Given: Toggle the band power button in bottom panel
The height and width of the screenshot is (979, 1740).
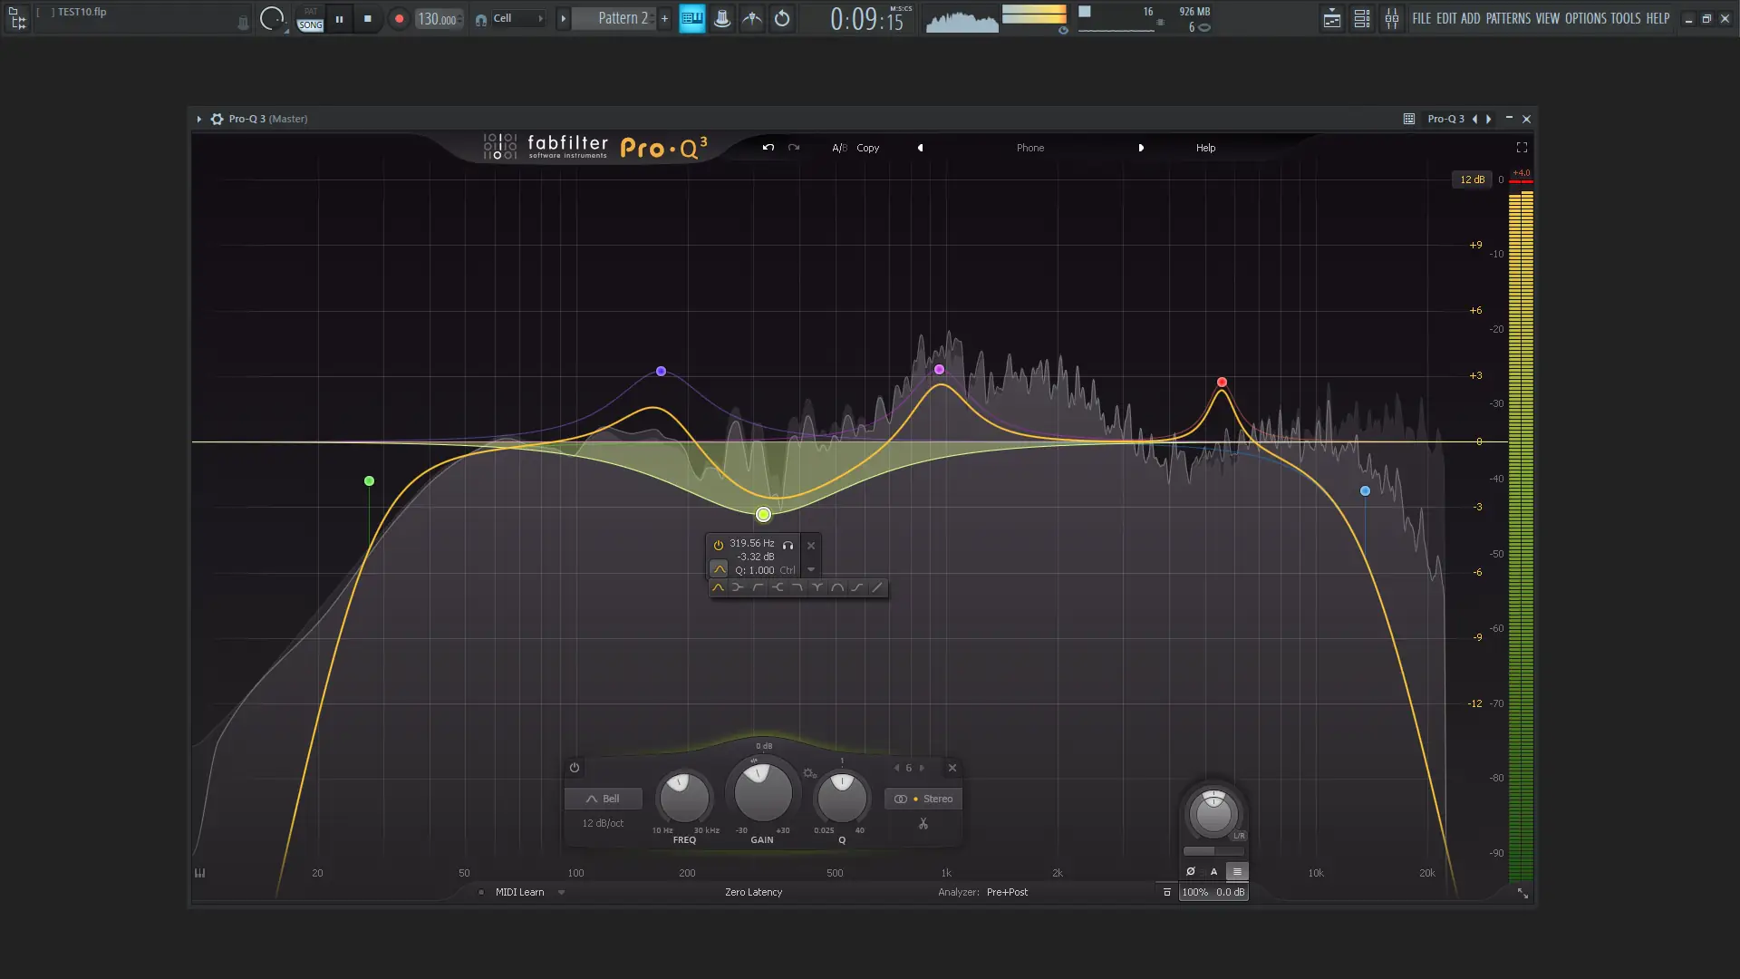Looking at the screenshot, I should click(x=574, y=768).
